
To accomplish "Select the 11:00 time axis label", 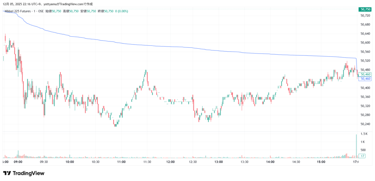I will click(x=121, y=162).
